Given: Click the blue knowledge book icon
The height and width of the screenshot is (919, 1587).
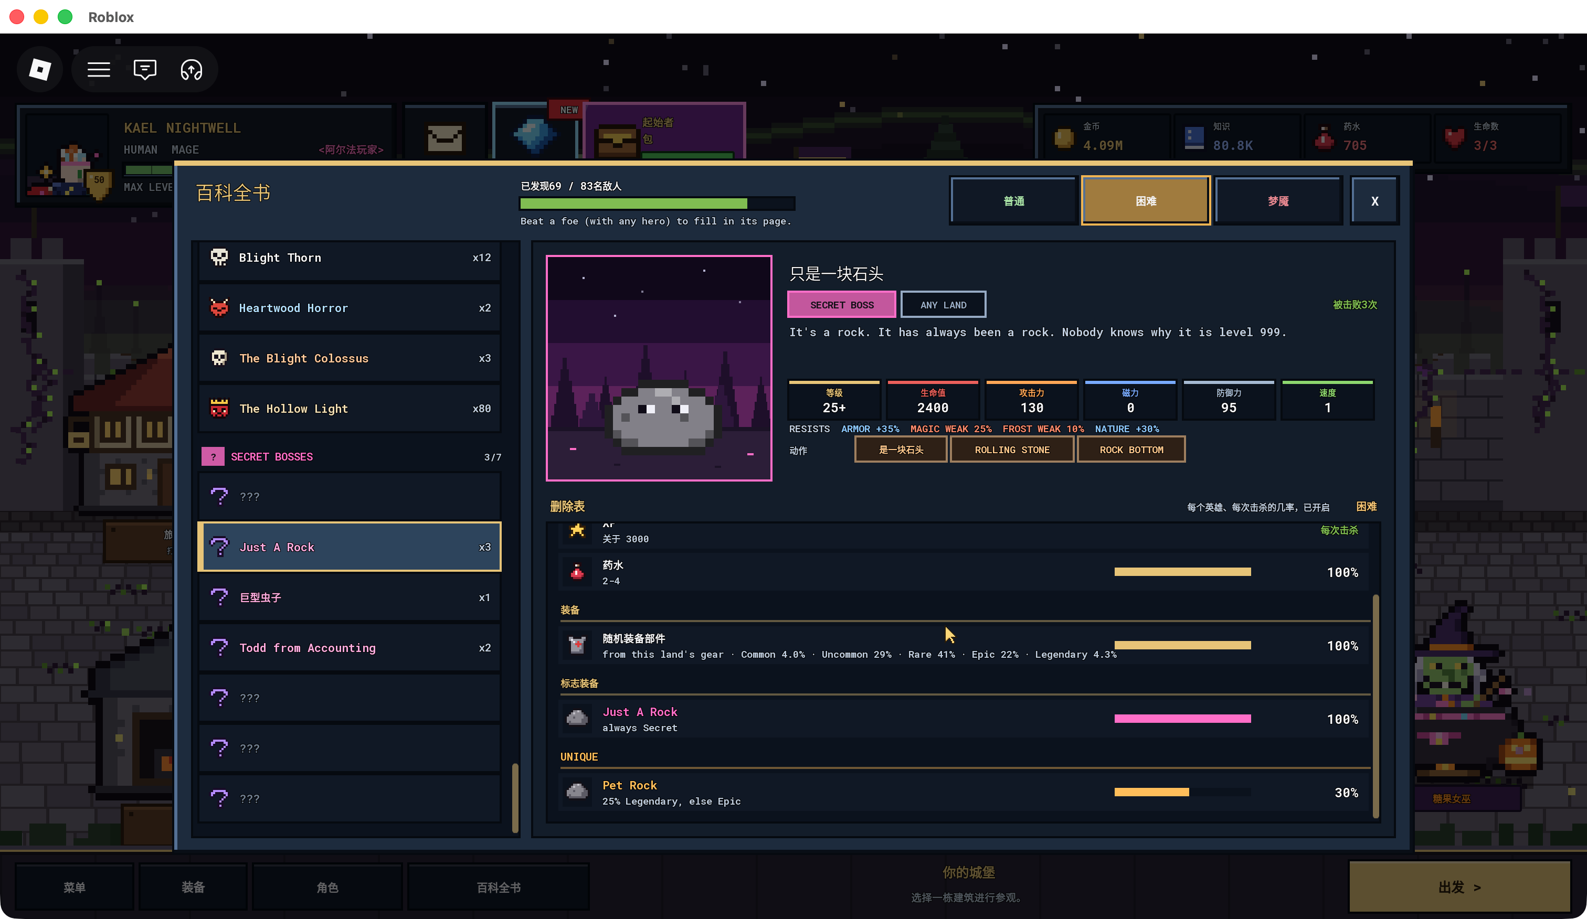Looking at the screenshot, I should [1193, 137].
